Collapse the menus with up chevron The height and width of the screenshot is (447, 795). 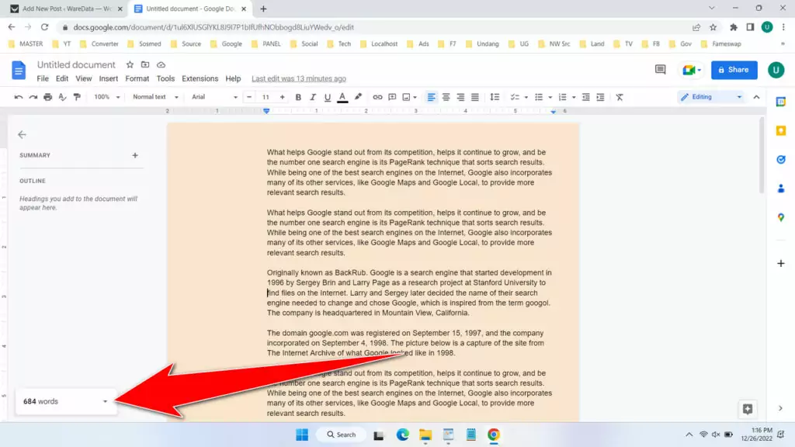point(756,97)
